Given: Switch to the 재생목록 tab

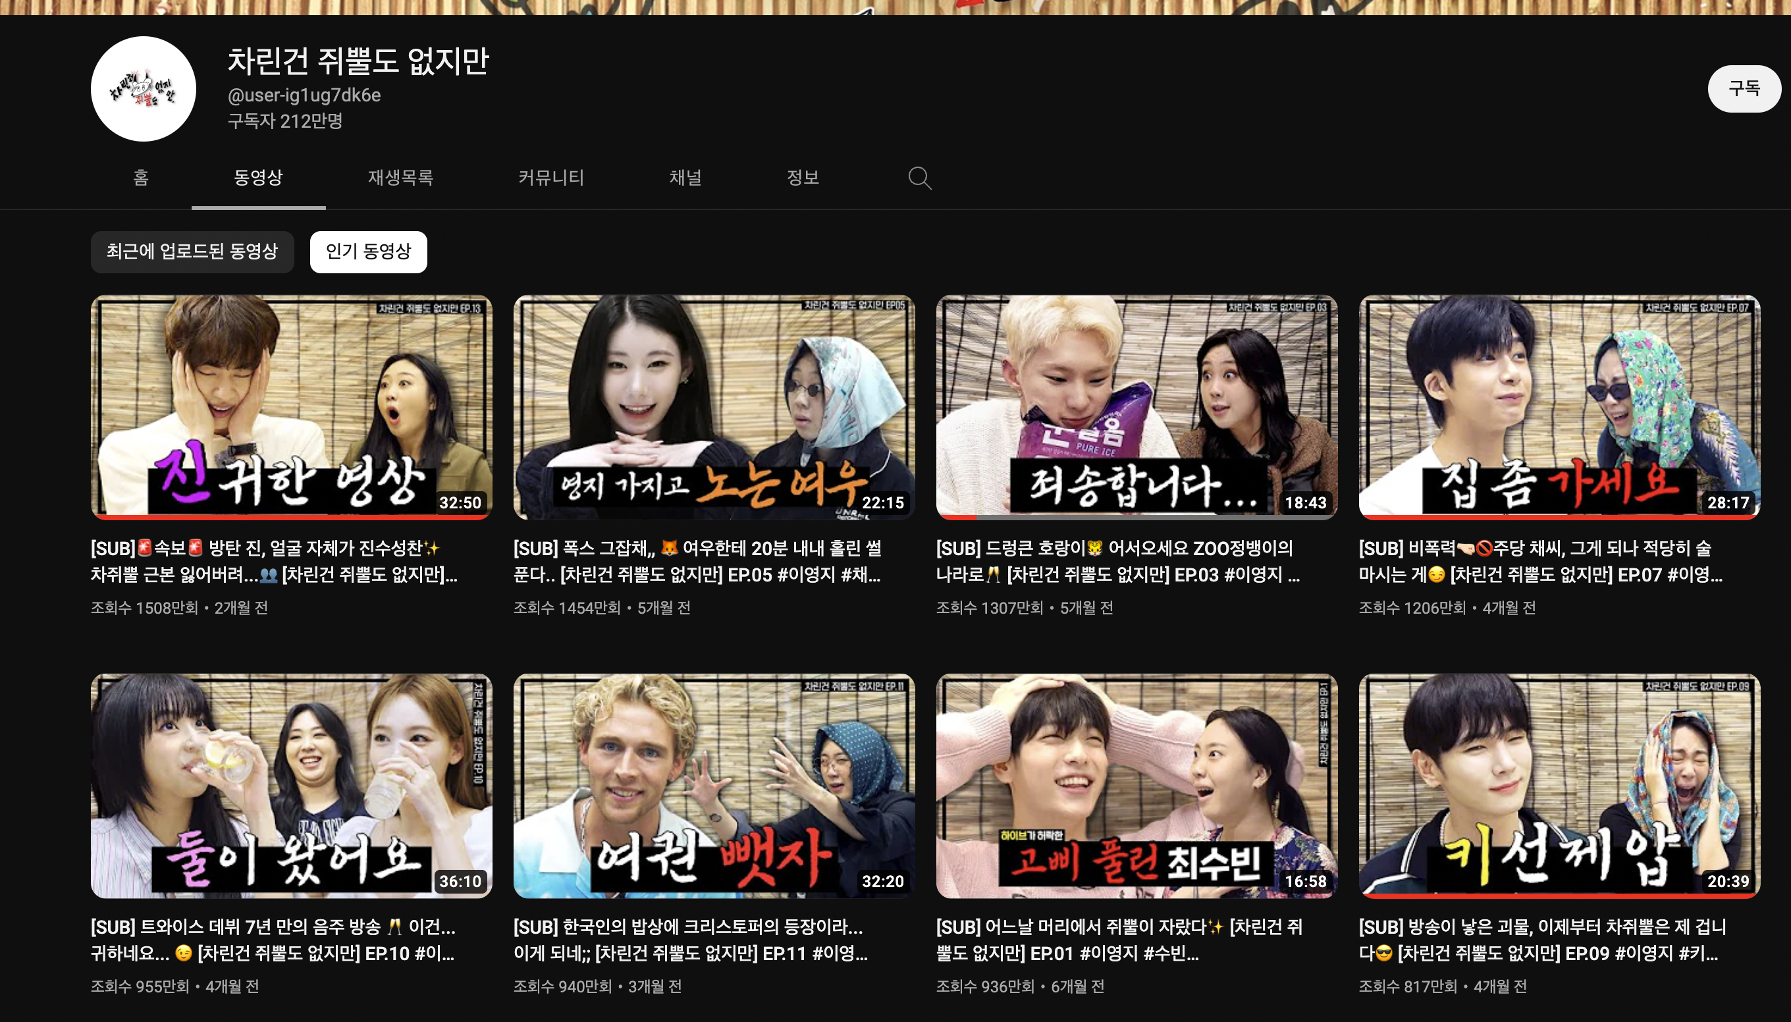Looking at the screenshot, I should pyautogui.click(x=400, y=178).
